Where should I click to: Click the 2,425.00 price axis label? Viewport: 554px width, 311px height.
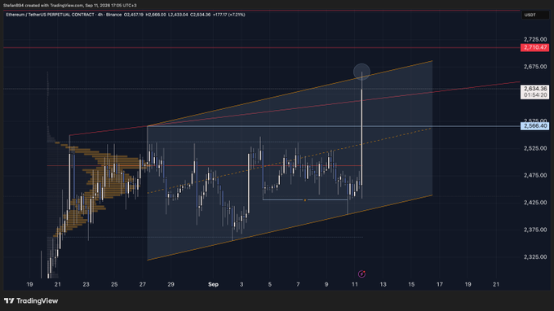click(x=535, y=203)
